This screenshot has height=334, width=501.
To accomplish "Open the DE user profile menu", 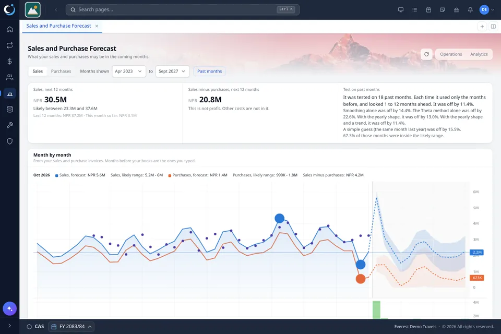I will coord(487,9).
